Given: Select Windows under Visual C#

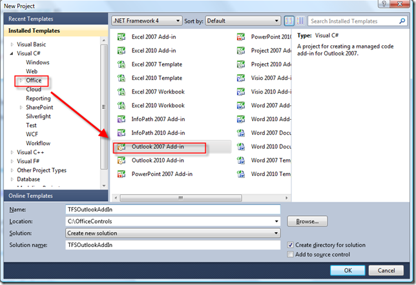Looking at the screenshot, I should click(37, 63).
